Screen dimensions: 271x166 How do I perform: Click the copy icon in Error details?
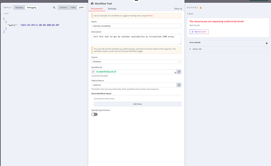pos(267,43)
